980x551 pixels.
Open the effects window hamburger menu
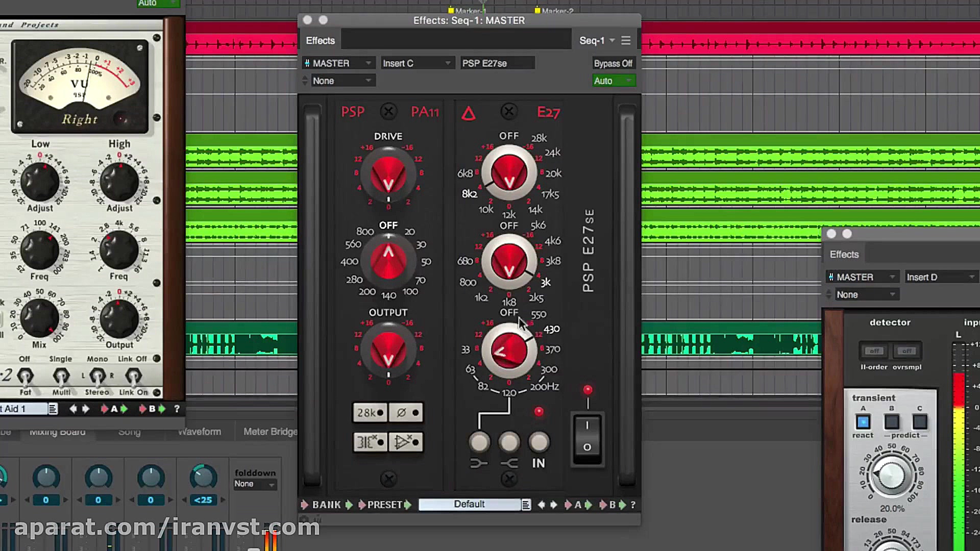[626, 40]
